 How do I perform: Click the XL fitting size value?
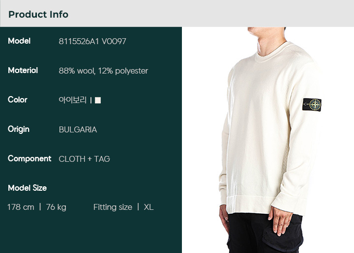point(149,207)
